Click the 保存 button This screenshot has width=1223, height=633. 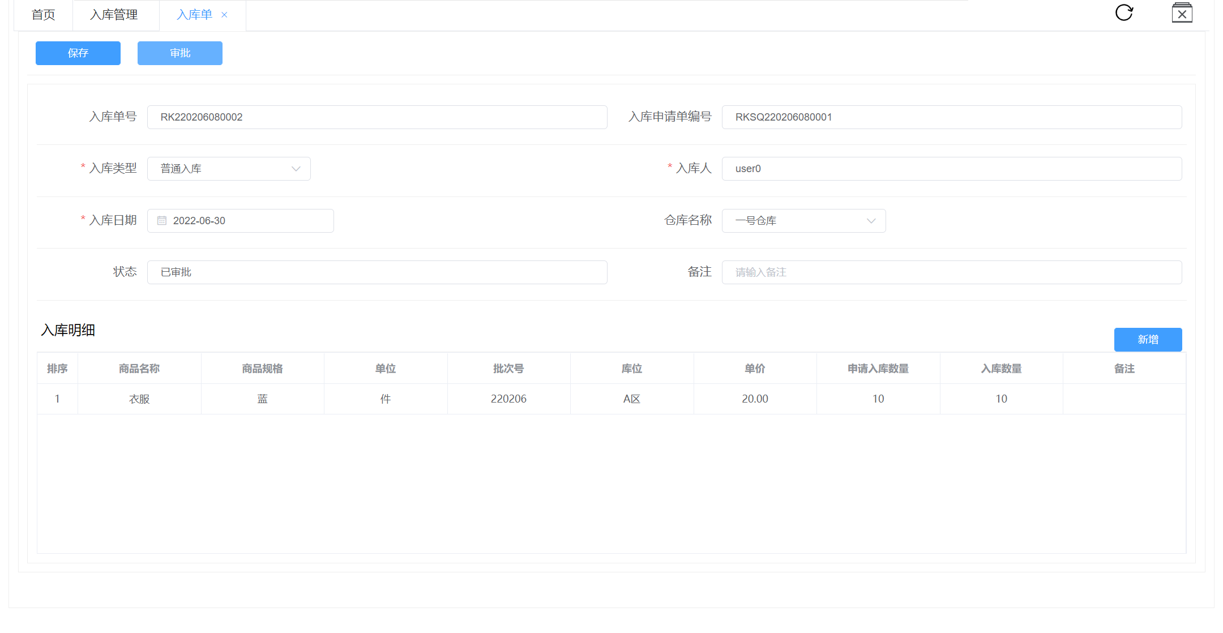78,53
